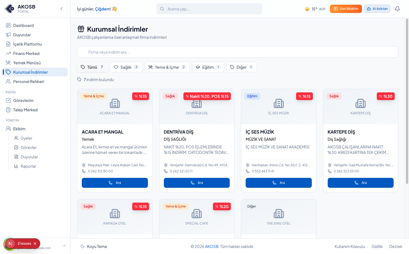Click the AKOSB portal logo

pos(10,9)
